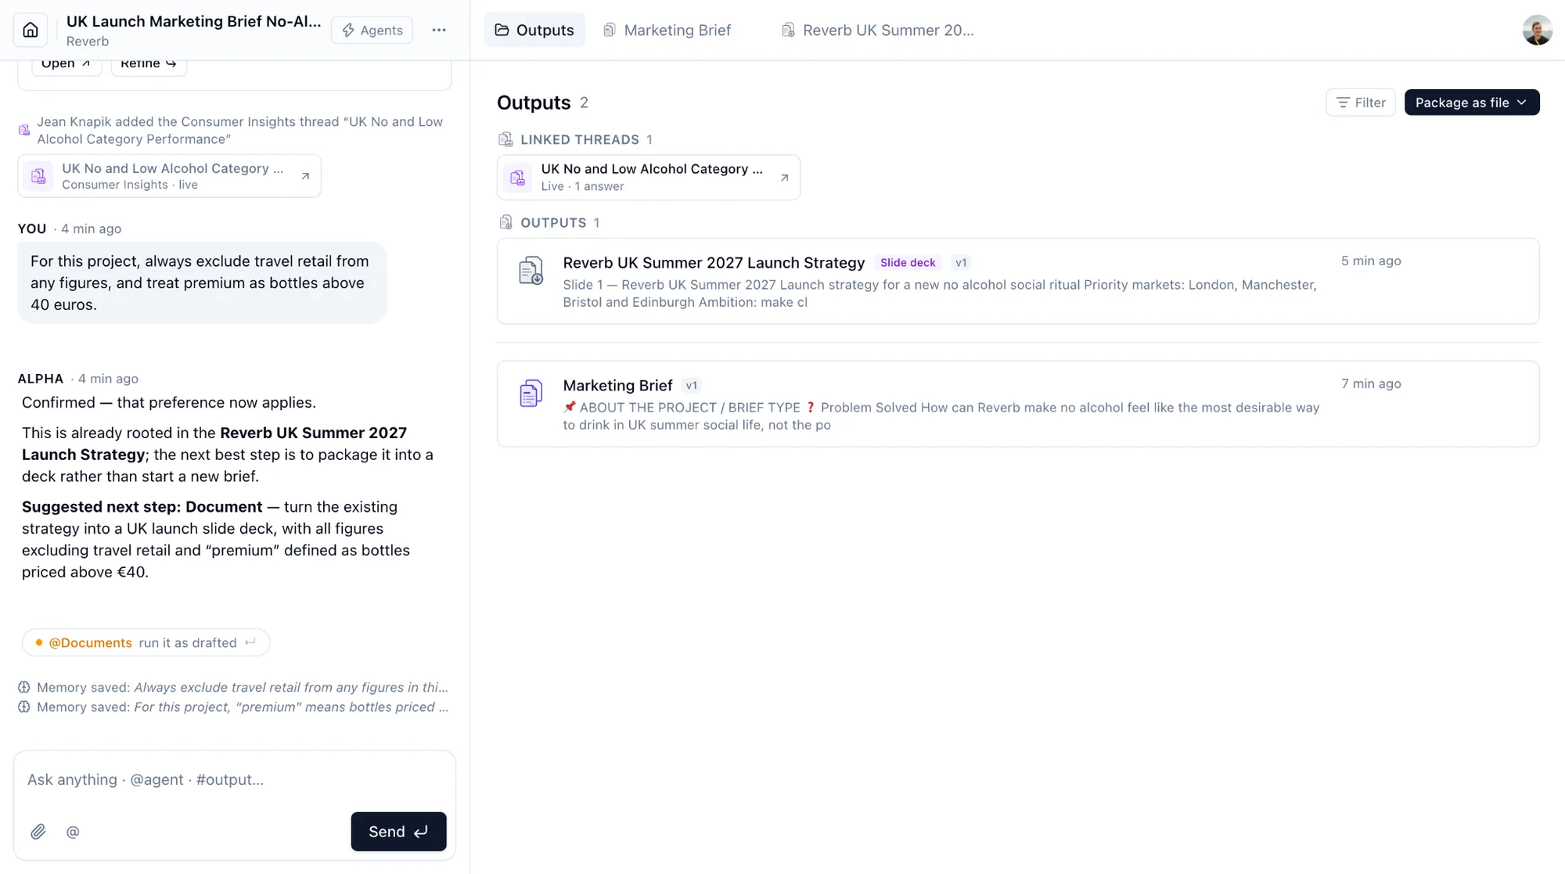Expand the Package as file dropdown
The image size is (1565, 874).
pyautogui.click(x=1471, y=103)
